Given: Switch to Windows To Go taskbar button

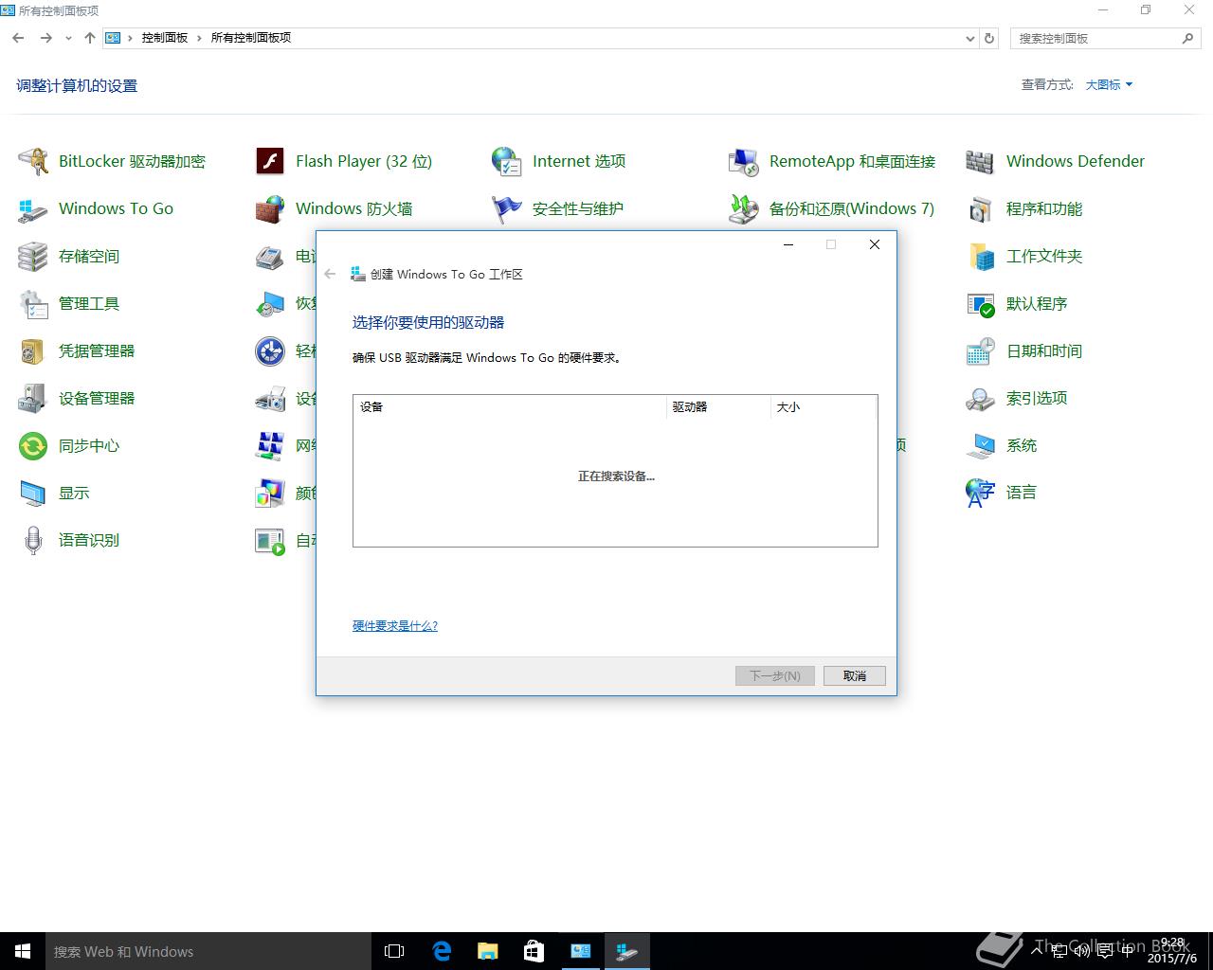Looking at the screenshot, I should (x=627, y=951).
